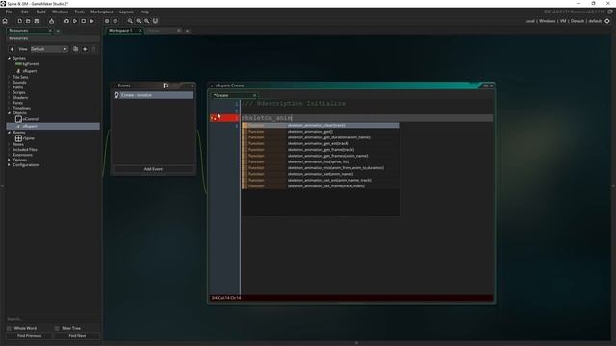This screenshot has height=346, width=616.
Task: Open Game Options toolbar icon
Action: pos(107,21)
